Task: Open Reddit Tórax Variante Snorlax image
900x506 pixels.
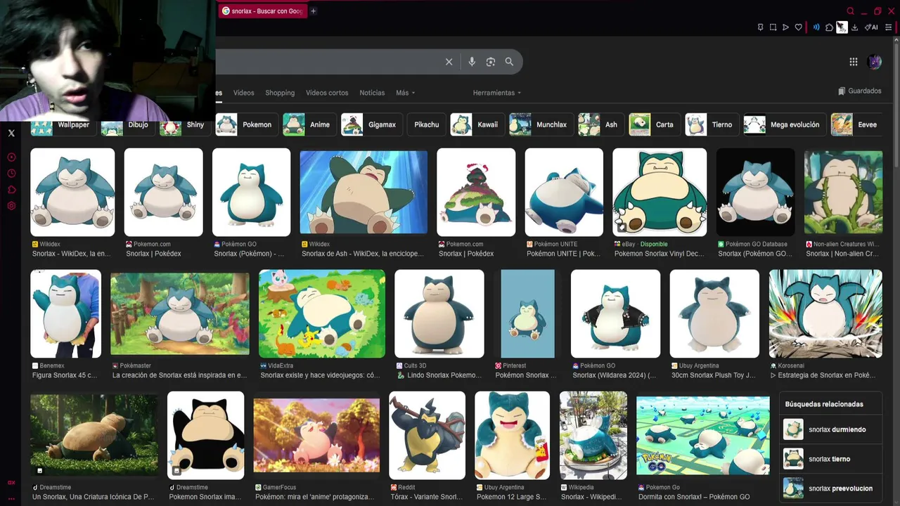Action: pos(427,435)
